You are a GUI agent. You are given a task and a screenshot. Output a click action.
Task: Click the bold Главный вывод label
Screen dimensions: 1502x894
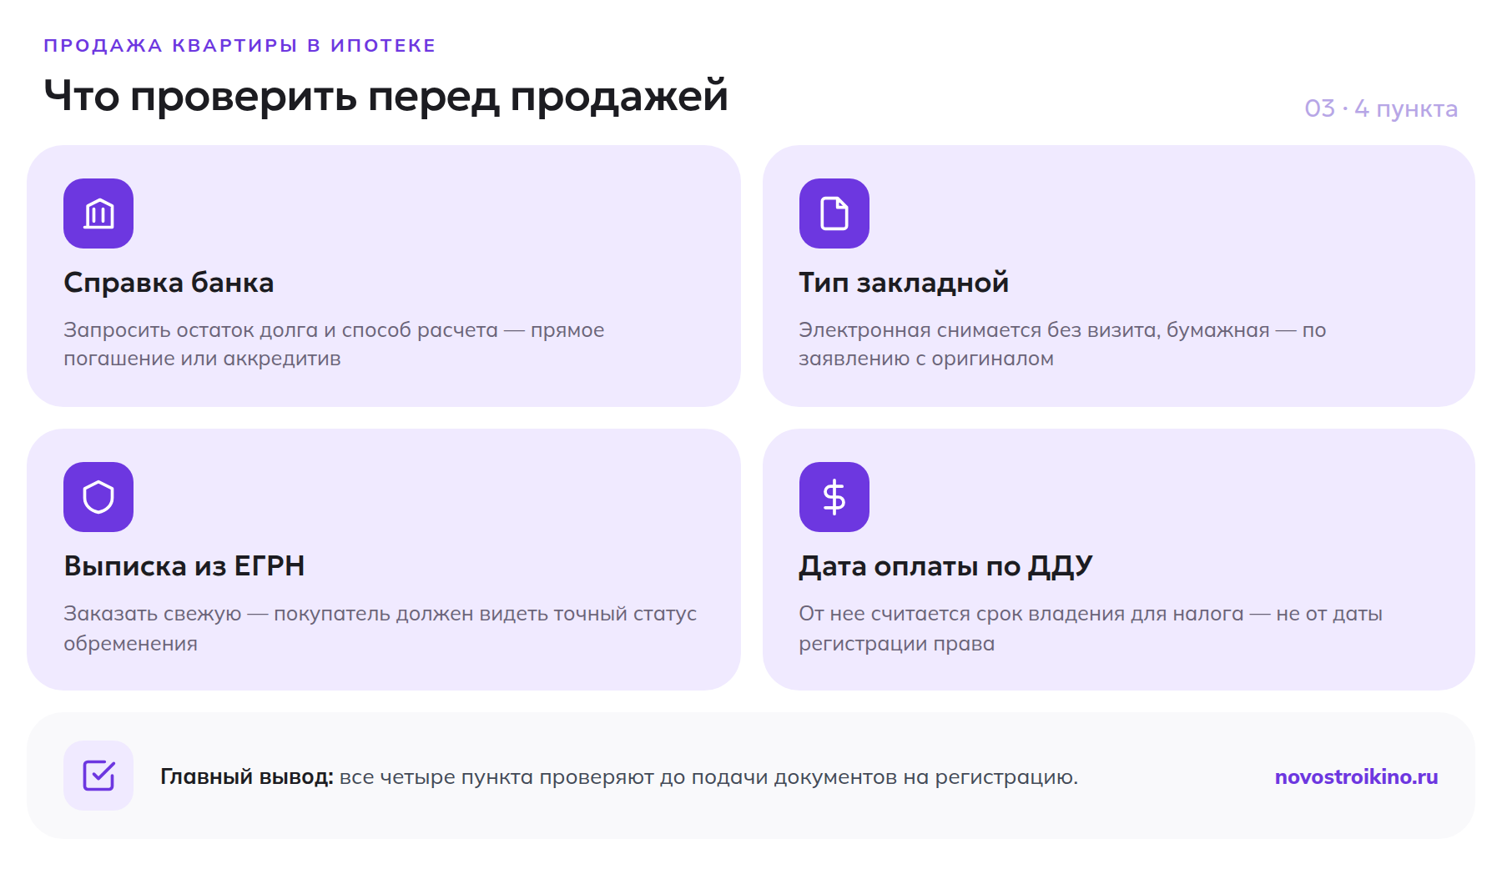point(247,776)
